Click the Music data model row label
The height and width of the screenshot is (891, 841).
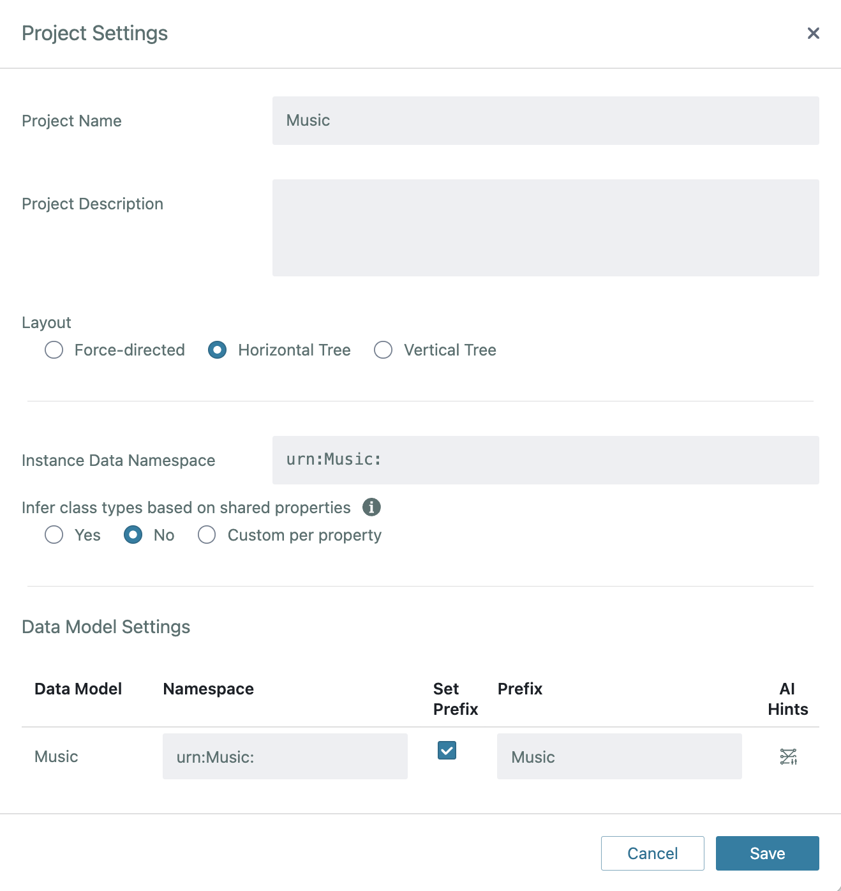(56, 756)
